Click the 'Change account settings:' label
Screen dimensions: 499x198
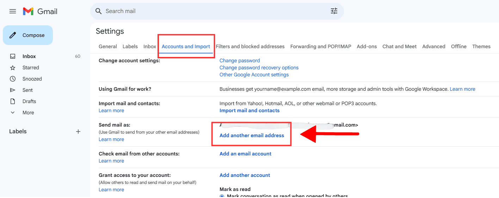click(x=129, y=60)
